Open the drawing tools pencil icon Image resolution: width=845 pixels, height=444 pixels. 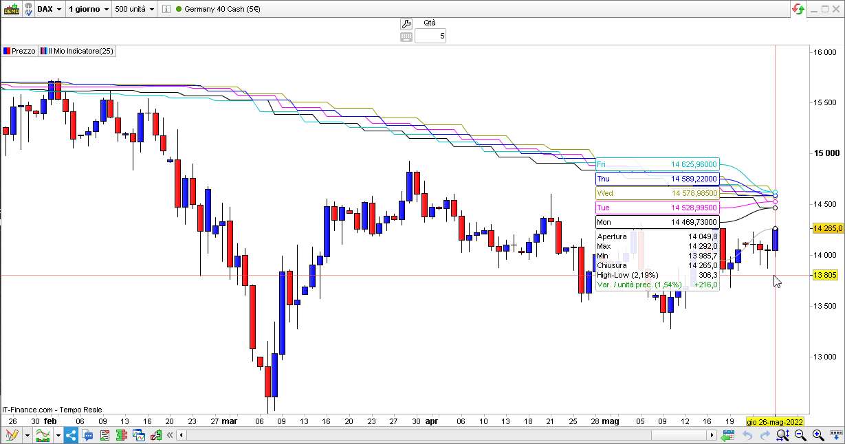click(x=12, y=435)
